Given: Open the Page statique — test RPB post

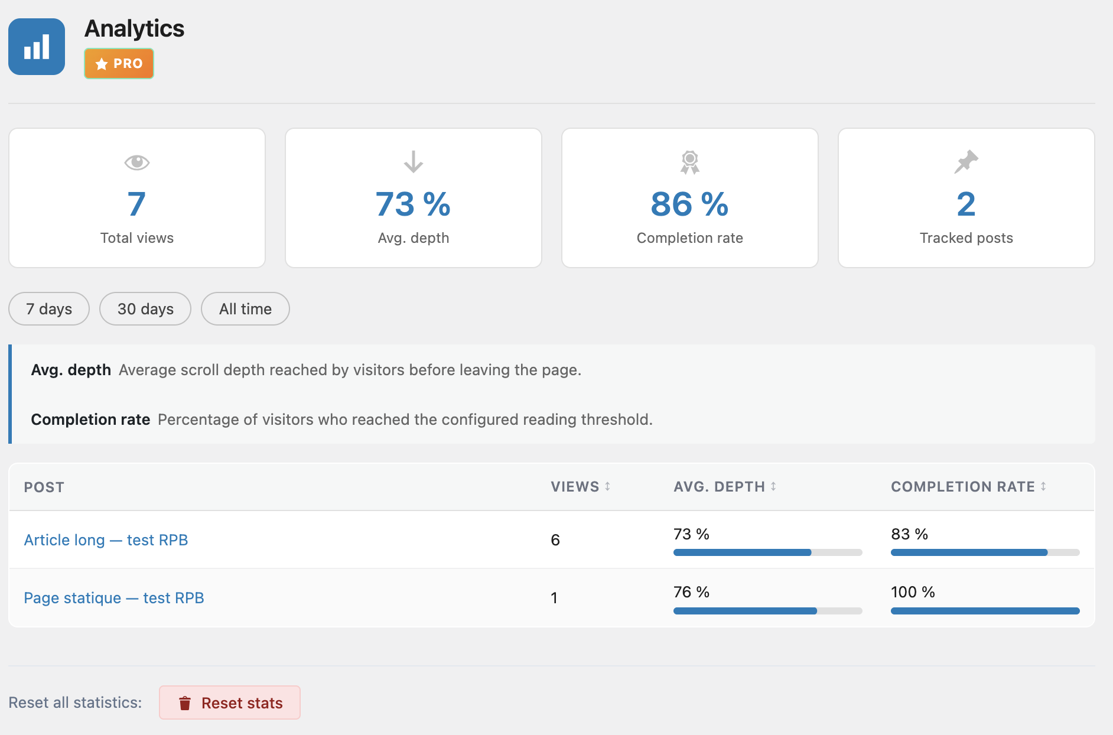Looking at the screenshot, I should pyautogui.click(x=113, y=597).
